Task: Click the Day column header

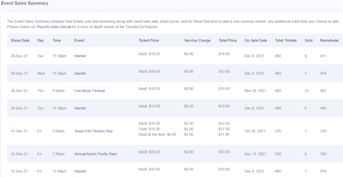Action: (41, 41)
